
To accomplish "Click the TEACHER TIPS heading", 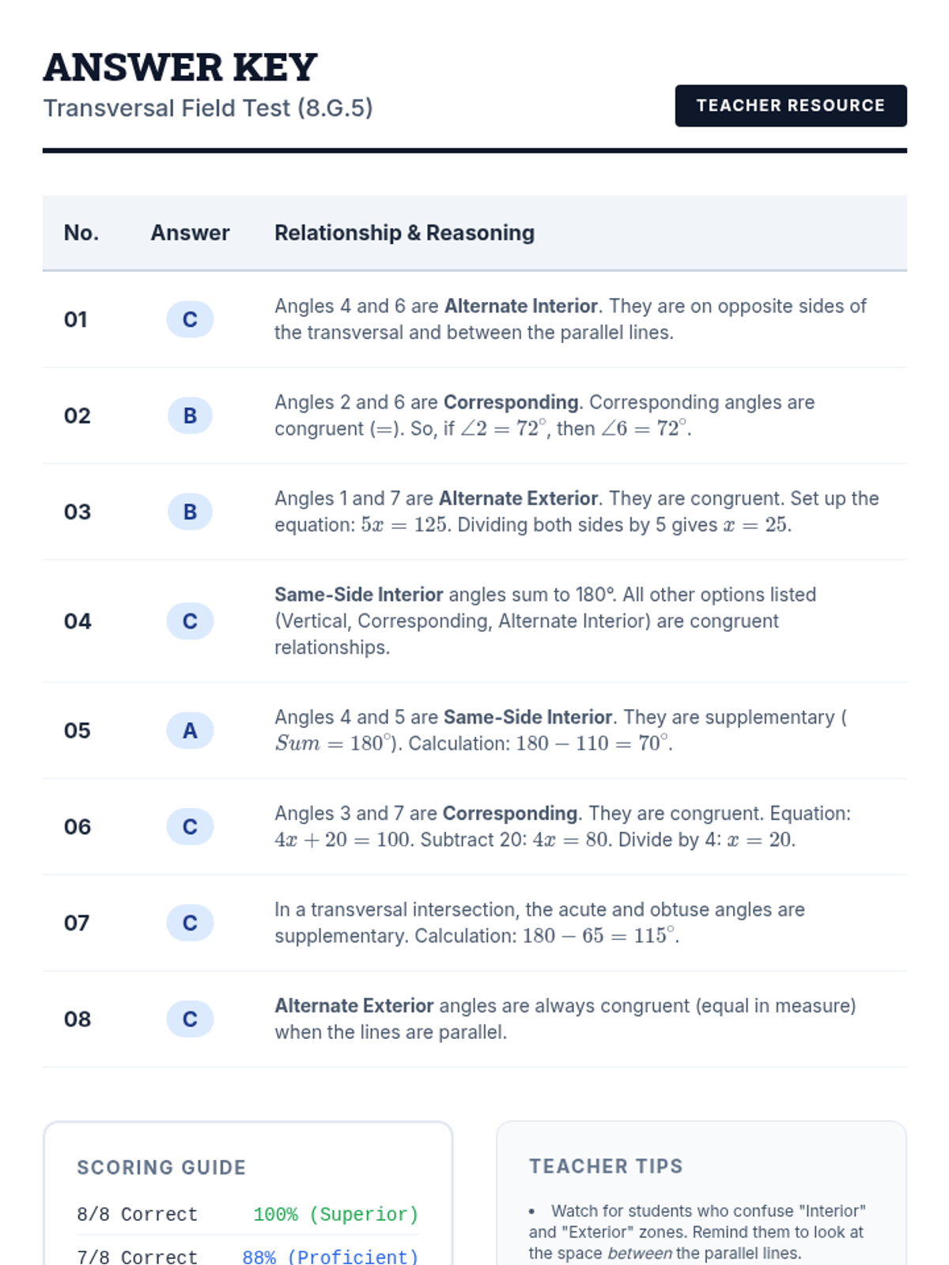I will (x=606, y=1166).
